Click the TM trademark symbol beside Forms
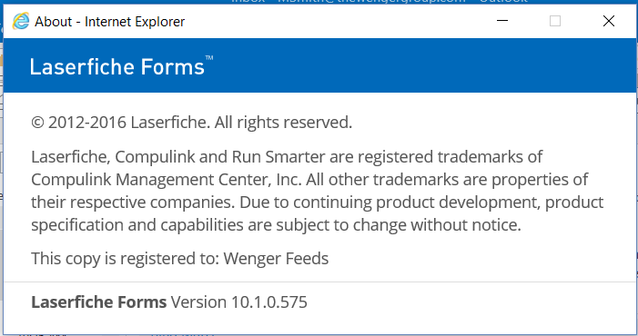This screenshot has width=638, height=336. (209, 58)
